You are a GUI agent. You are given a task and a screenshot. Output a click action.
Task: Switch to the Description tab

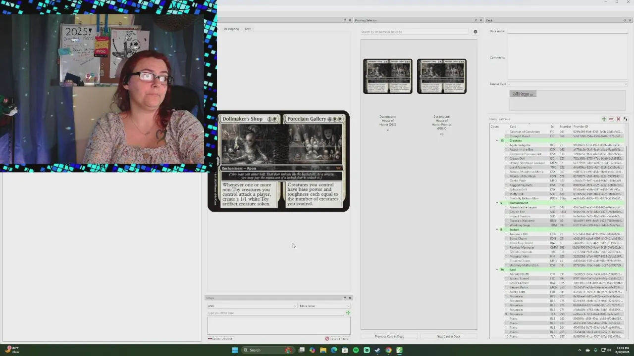pos(231,29)
